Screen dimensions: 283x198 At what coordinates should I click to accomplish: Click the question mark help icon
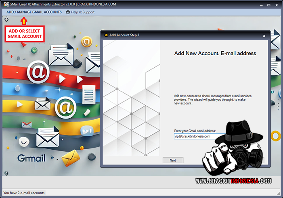tap(68, 12)
